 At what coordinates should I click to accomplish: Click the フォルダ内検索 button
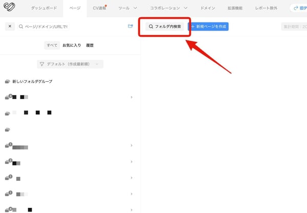tap(165, 27)
